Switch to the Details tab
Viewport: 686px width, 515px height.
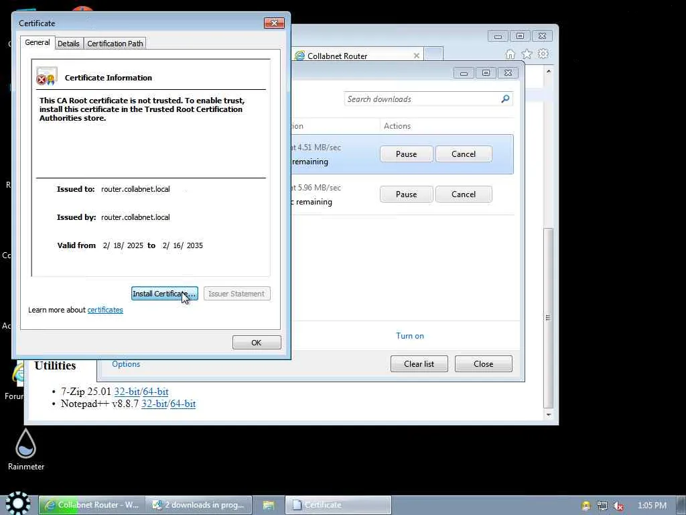click(x=69, y=44)
